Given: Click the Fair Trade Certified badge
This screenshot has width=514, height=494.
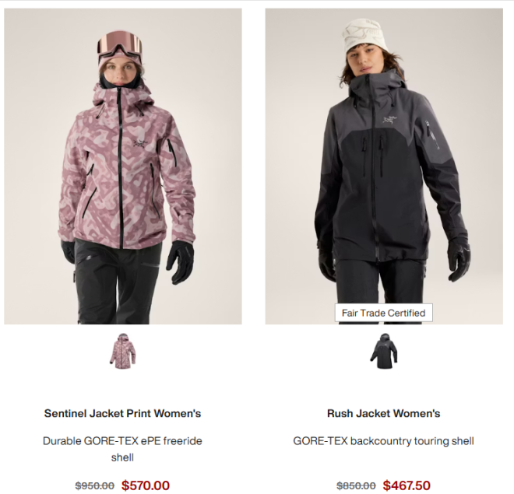Looking at the screenshot, I should [383, 313].
